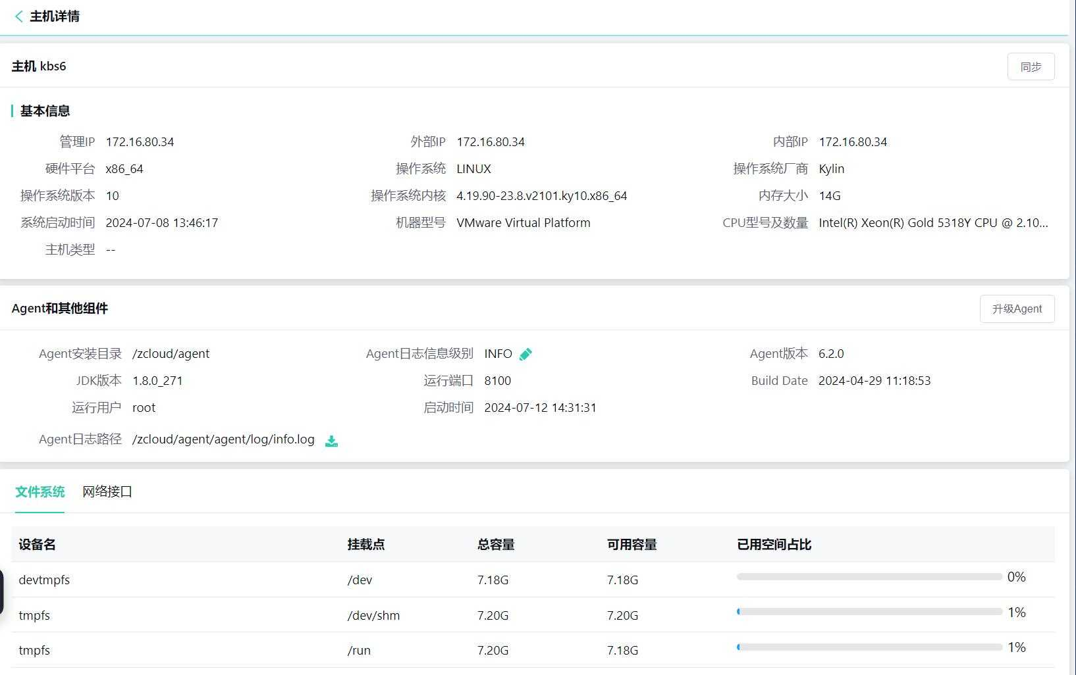Click the 管理IP value 172.16.80.34
1076x675 pixels.
(x=140, y=142)
